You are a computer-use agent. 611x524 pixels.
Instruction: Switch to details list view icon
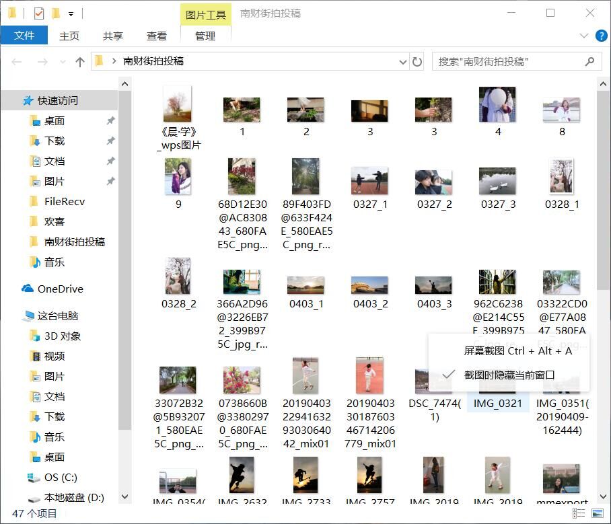[x=579, y=513]
